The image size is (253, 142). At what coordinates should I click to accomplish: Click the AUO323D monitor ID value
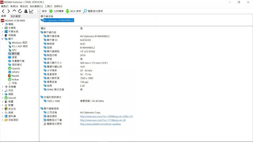point(85,40)
